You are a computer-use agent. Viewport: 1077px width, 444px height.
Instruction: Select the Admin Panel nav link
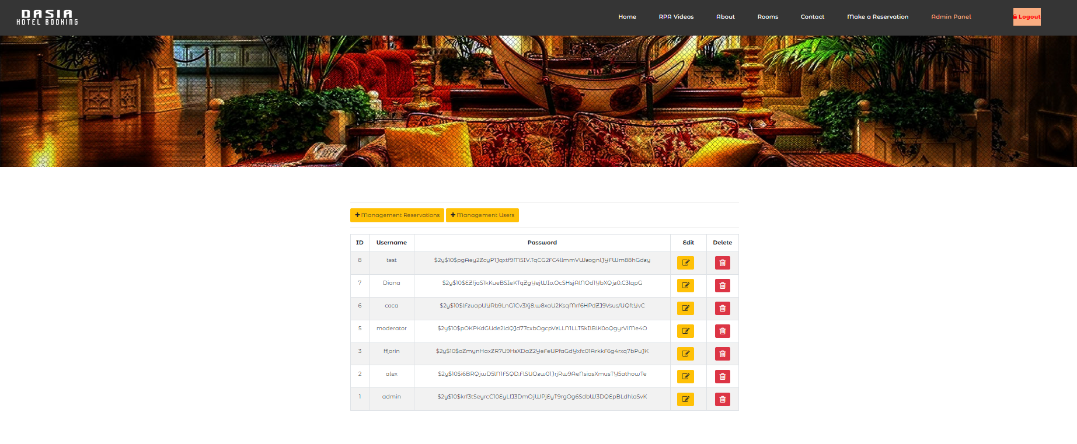click(951, 17)
